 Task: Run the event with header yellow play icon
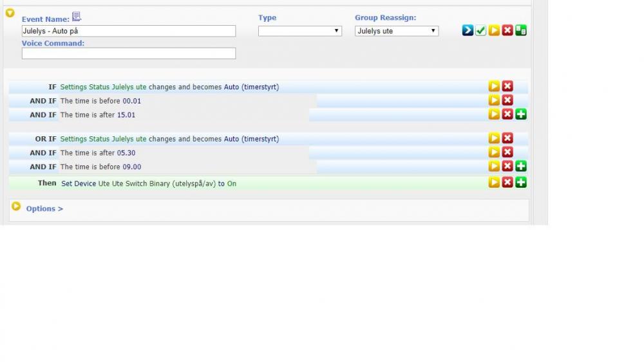(494, 30)
